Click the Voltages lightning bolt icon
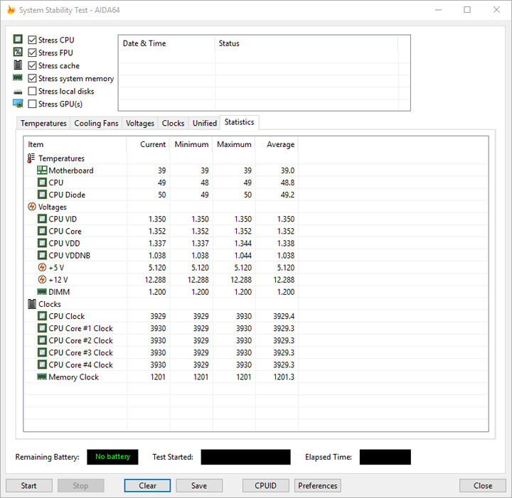The height and width of the screenshot is (498, 512). pos(32,207)
